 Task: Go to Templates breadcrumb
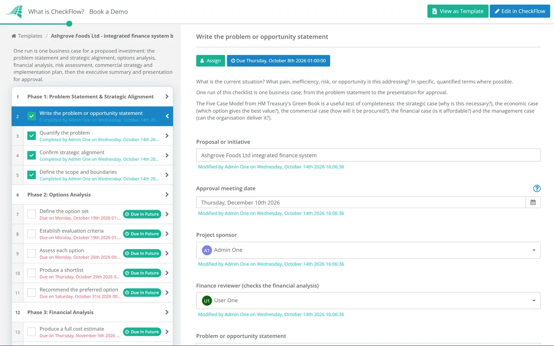pyautogui.click(x=30, y=36)
